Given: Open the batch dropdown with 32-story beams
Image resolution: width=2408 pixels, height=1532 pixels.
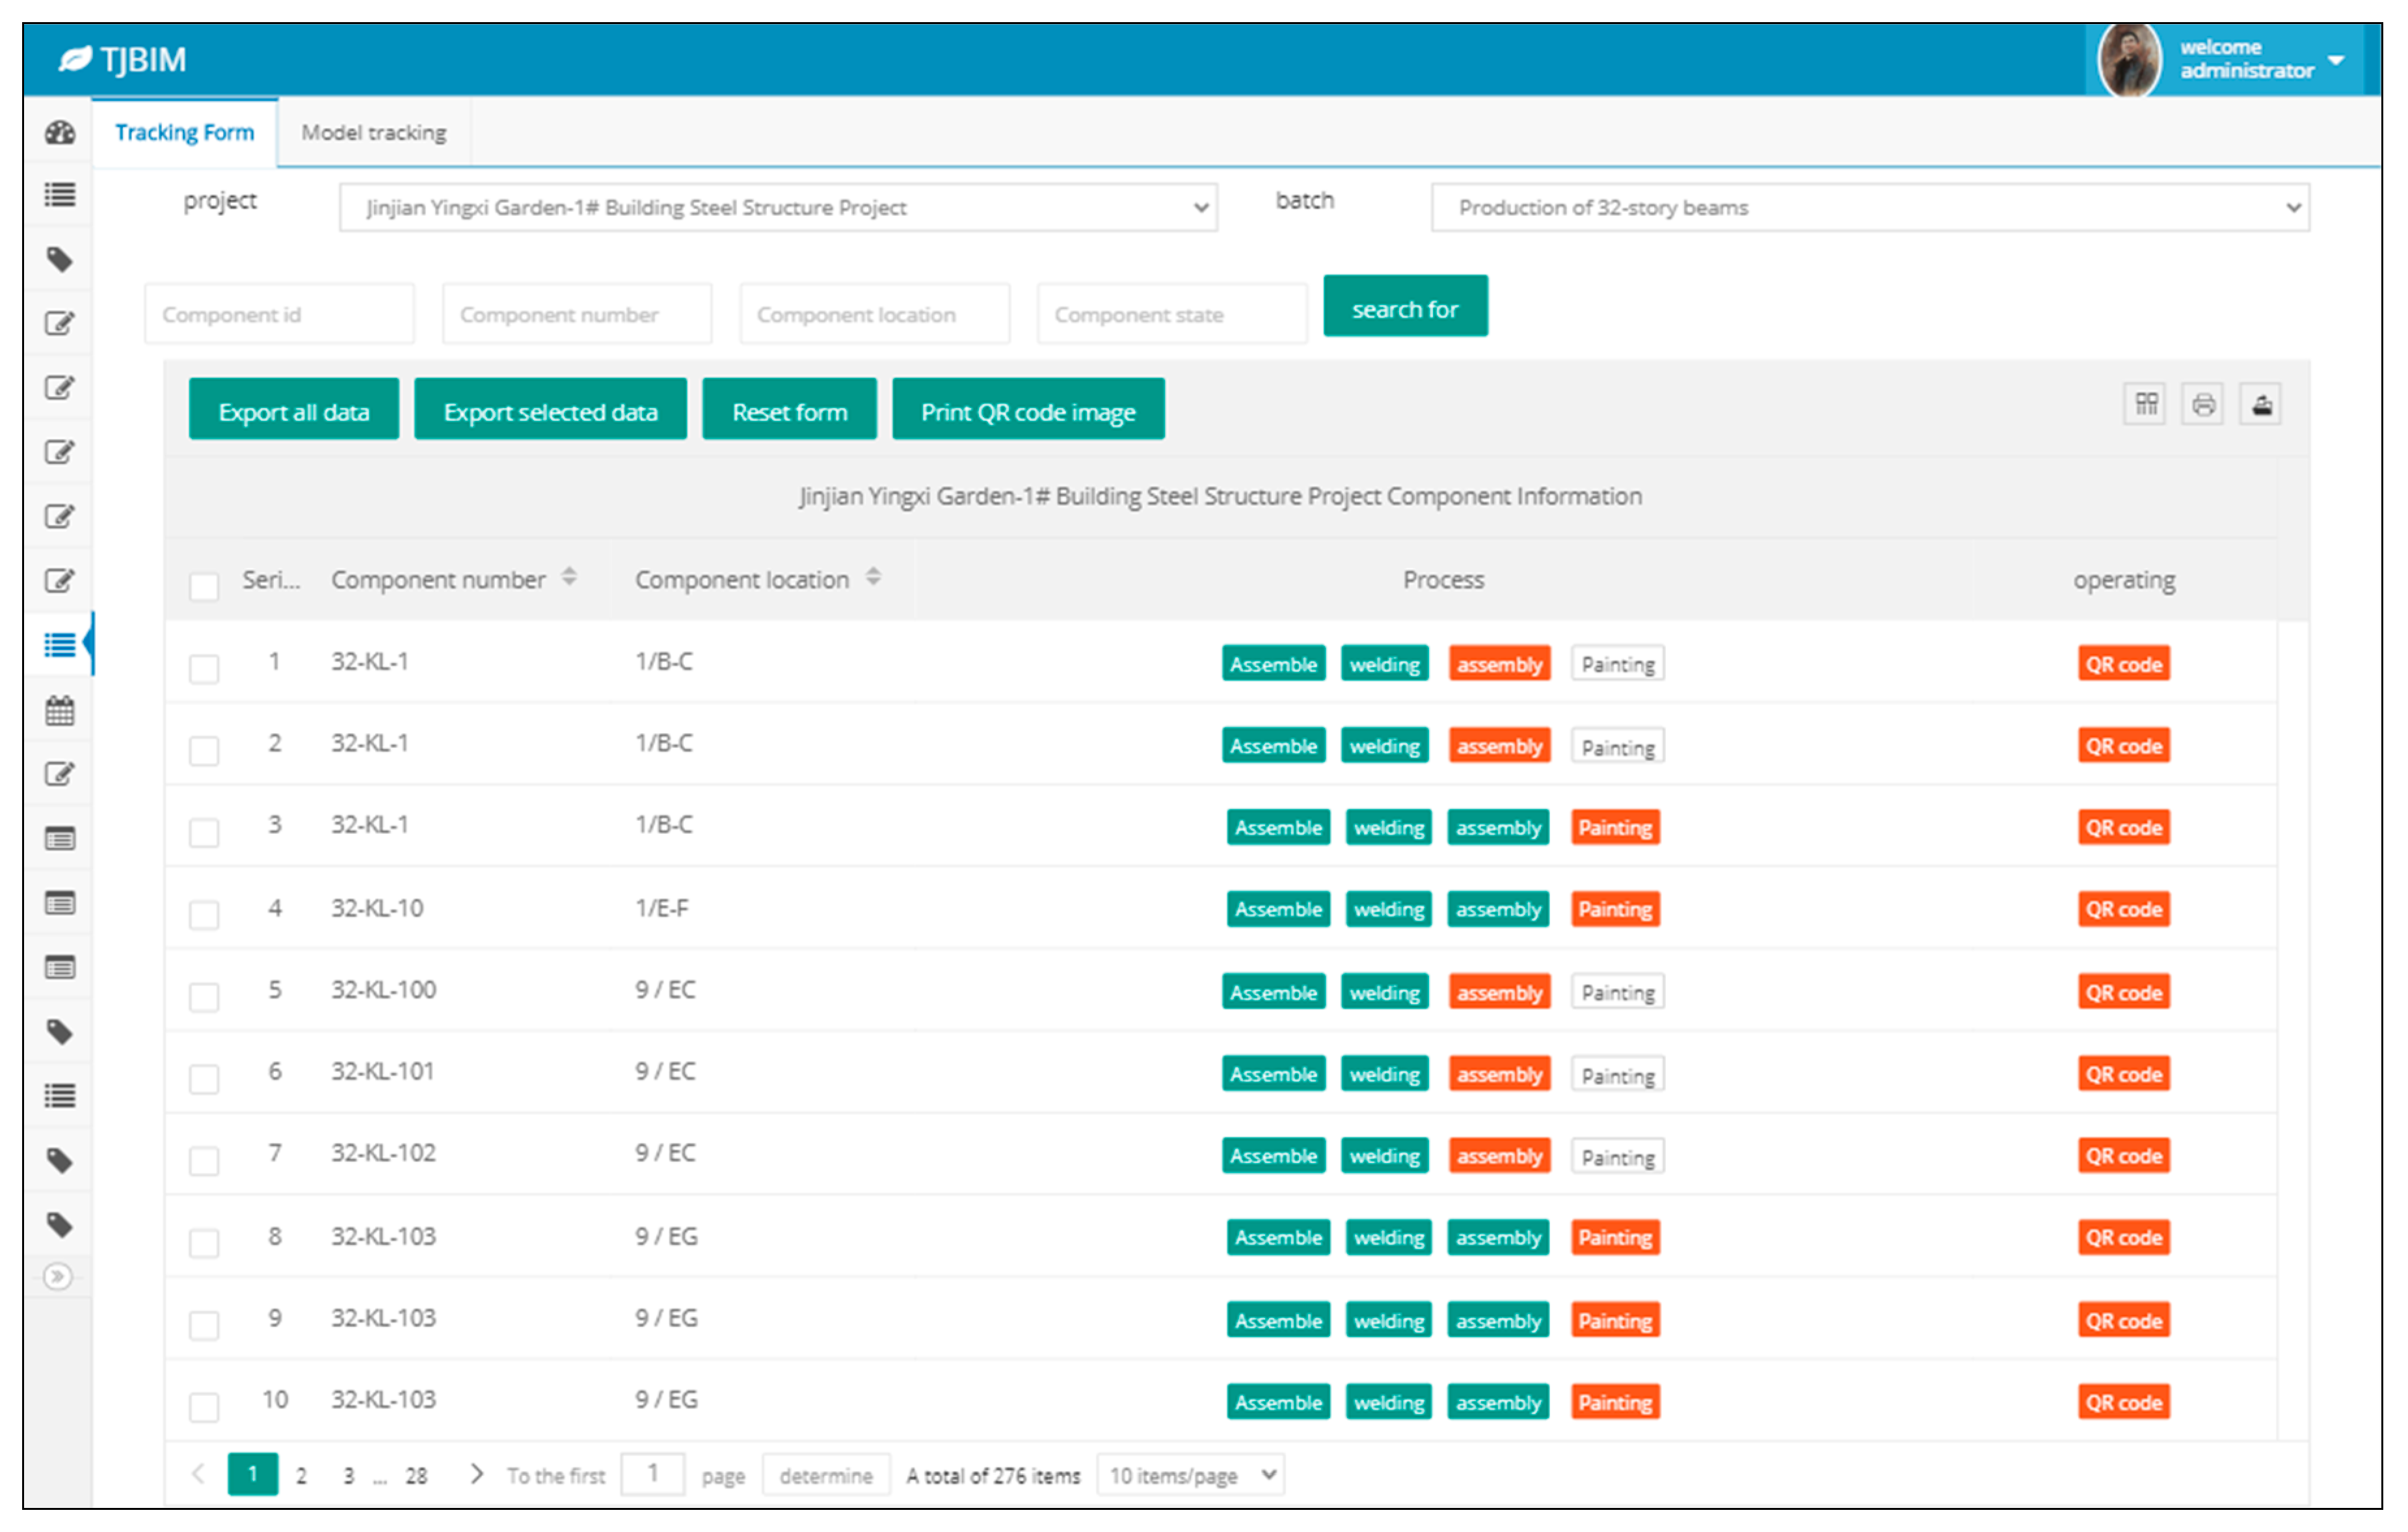Looking at the screenshot, I should coord(1870,208).
